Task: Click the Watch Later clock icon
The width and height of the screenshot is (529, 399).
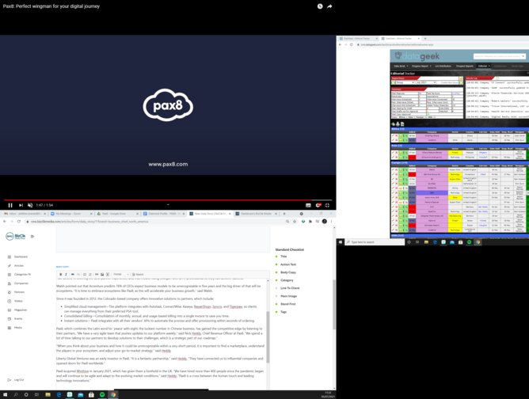Action: (320, 6)
